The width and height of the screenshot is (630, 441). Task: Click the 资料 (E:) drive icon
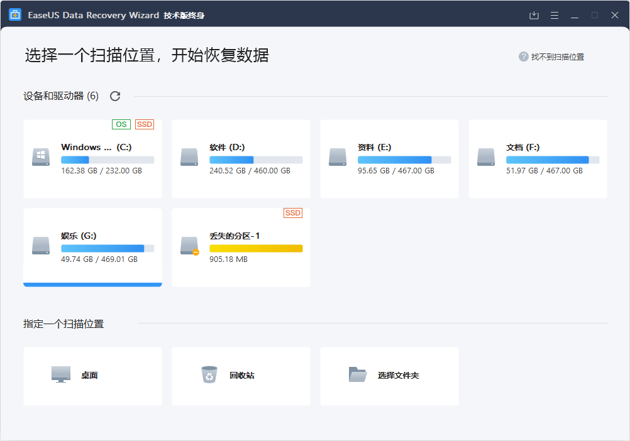(x=338, y=157)
